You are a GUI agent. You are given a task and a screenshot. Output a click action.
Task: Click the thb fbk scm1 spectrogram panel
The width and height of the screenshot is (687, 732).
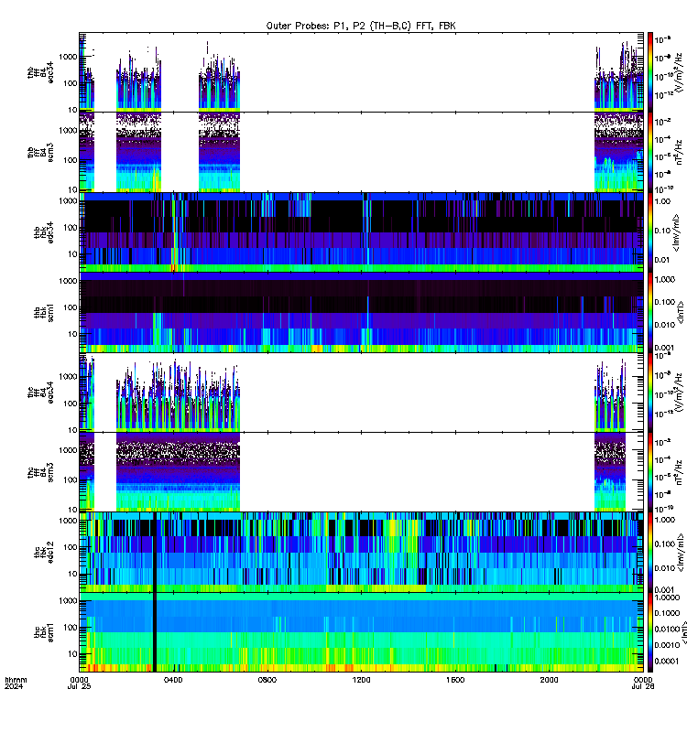pos(361,312)
